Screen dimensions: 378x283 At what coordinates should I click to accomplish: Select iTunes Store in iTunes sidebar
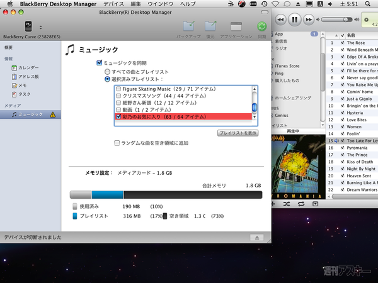click(x=287, y=66)
